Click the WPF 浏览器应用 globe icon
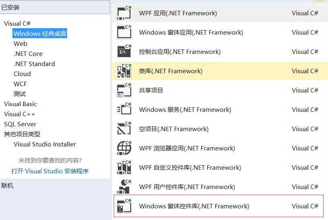The width and height of the screenshot is (328, 220). pyautogui.click(x=124, y=148)
